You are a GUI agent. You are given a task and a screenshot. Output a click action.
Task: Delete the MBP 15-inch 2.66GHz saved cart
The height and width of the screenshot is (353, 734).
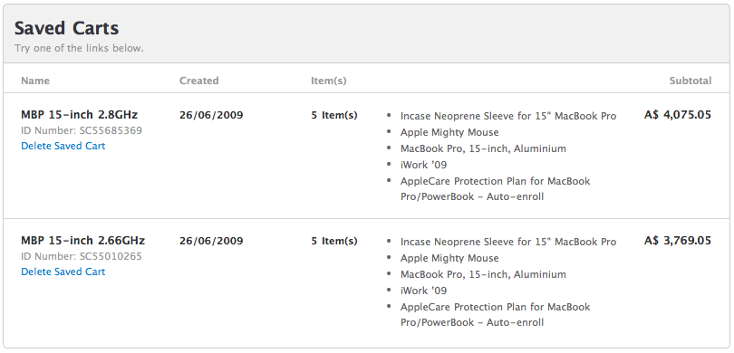63,272
